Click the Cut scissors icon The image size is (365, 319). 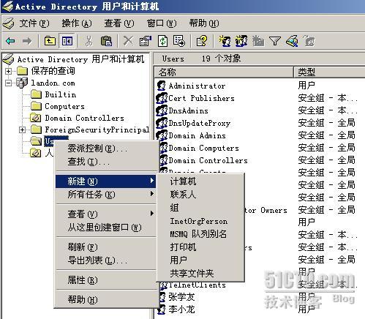point(89,41)
